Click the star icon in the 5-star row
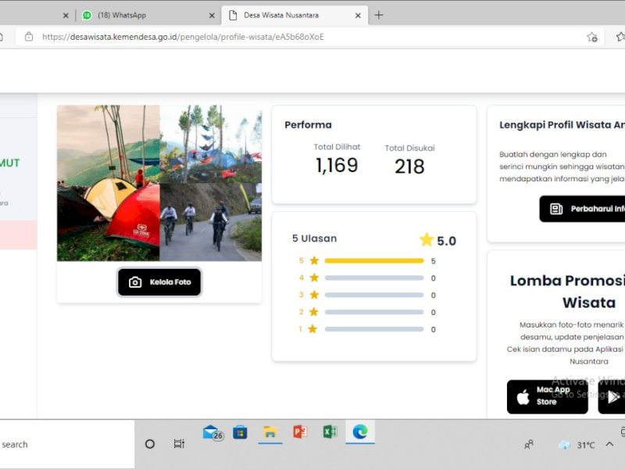This screenshot has width=625, height=469. point(314,260)
